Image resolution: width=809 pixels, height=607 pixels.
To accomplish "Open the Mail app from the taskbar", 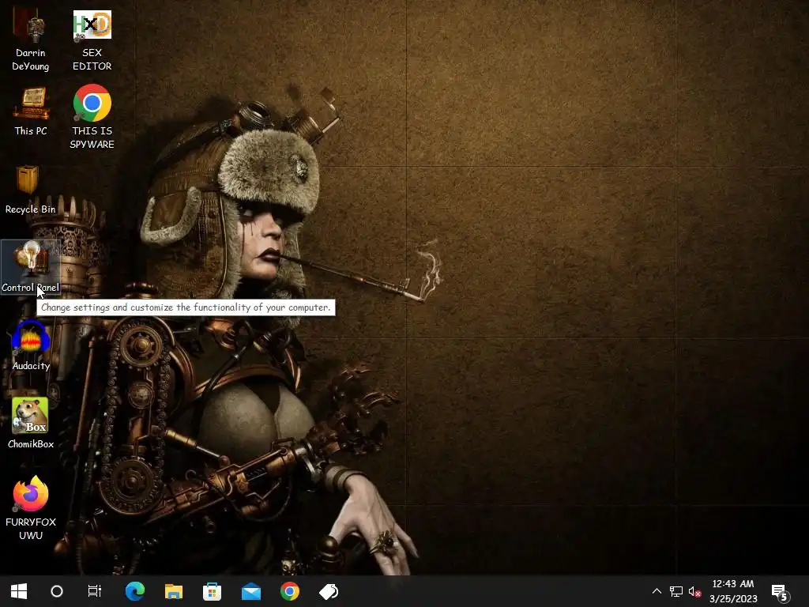I will (x=251, y=591).
